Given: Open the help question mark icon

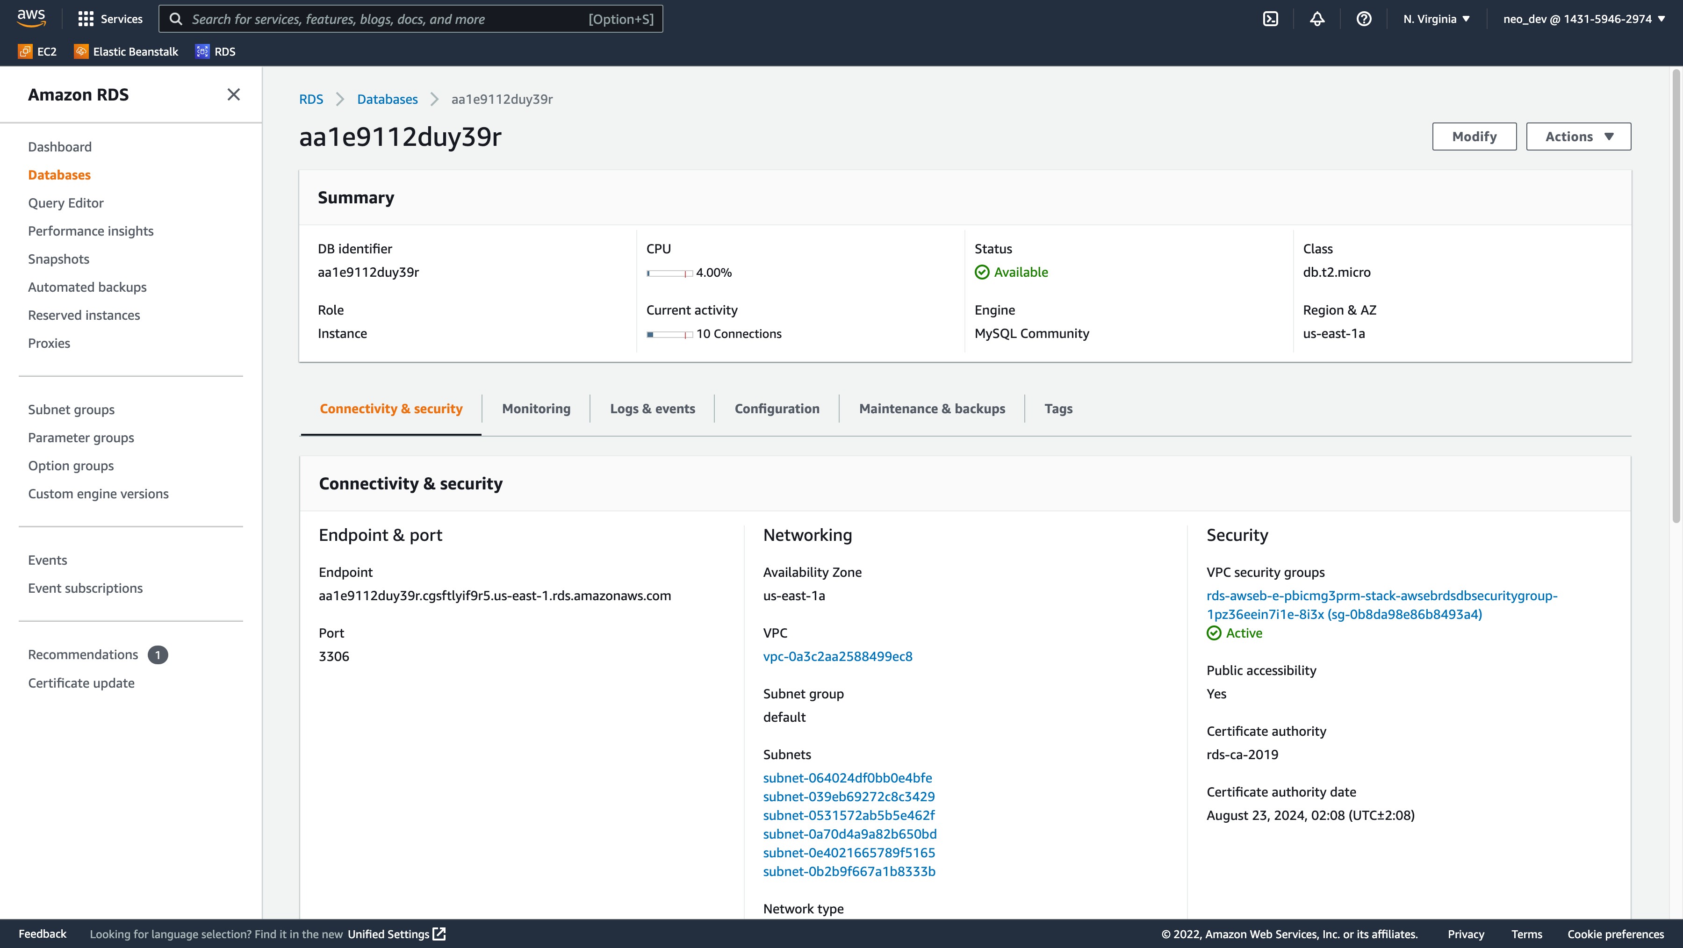Looking at the screenshot, I should [1364, 19].
